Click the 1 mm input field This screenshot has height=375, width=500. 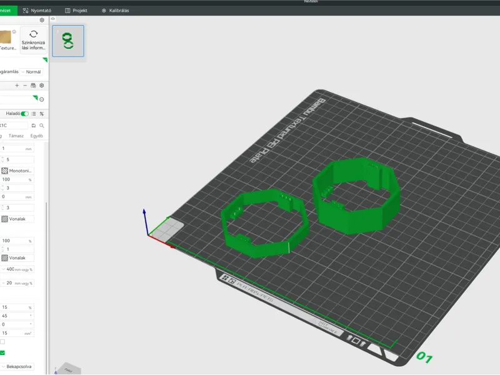click(17, 149)
